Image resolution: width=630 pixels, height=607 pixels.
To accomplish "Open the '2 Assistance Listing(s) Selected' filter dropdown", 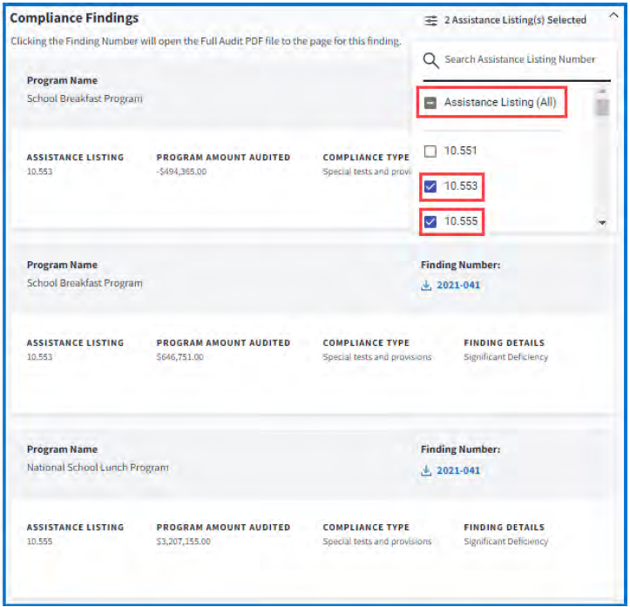I will coord(514,20).
